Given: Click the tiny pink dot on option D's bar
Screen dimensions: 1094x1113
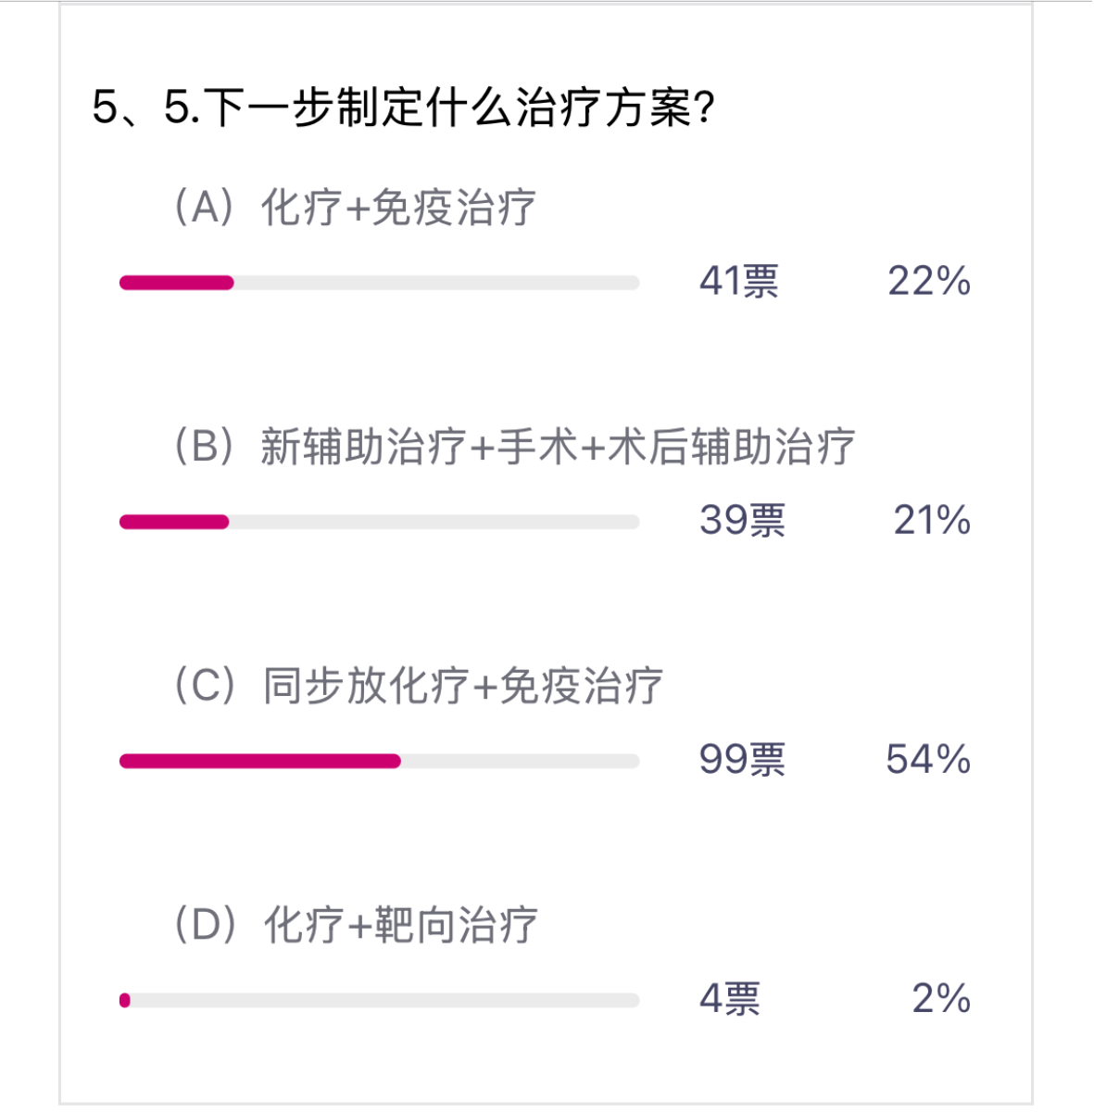Looking at the screenshot, I should point(125,1000).
